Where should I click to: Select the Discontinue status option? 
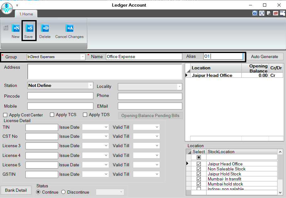(x=63, y=192)
